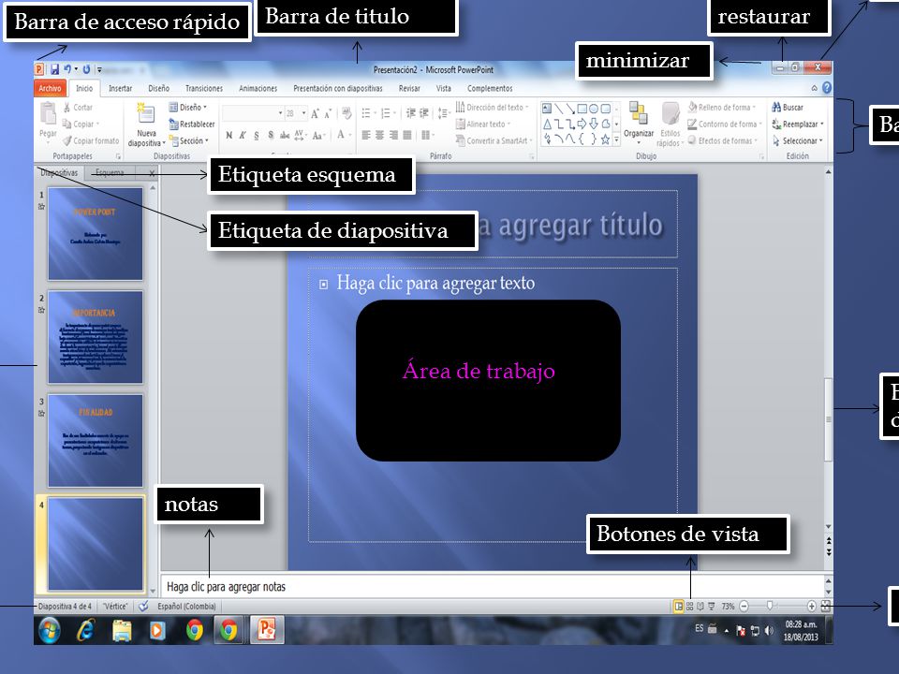Open Buscar find tool
This screenshot has width=899, height=674.
tap(788, 107)
